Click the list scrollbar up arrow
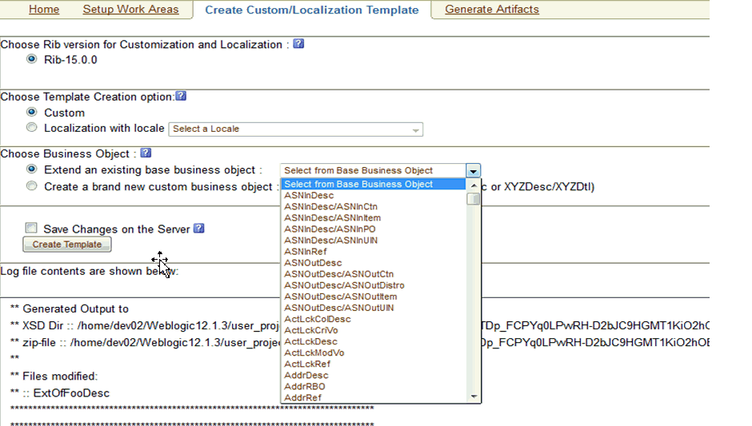 474,185
